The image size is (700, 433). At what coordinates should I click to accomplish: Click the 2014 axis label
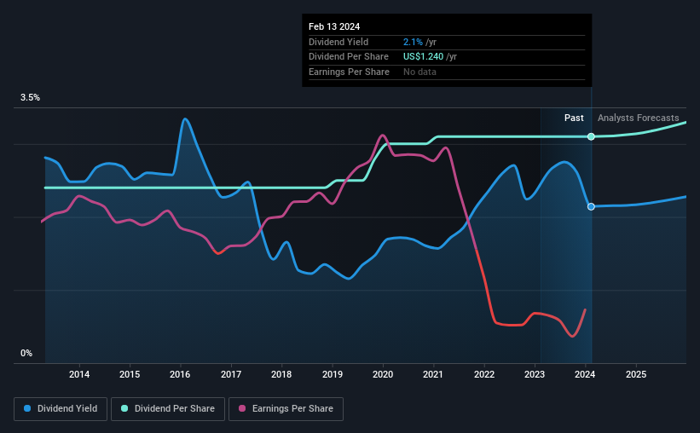79,374
